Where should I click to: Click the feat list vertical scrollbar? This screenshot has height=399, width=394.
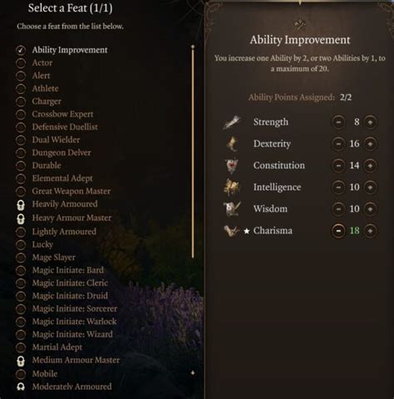(x=193, y=152)
